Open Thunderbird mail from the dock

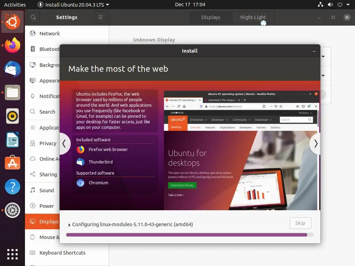(x=12, y=69)
